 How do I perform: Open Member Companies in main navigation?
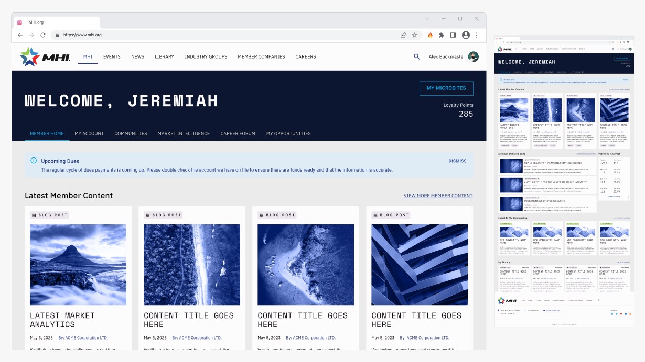point(261,56)
